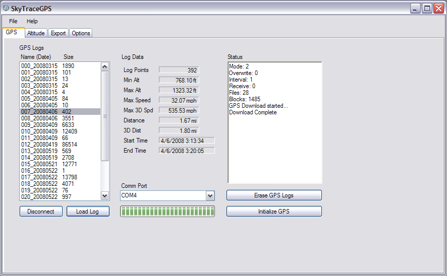447x276 pixels.
Task: Switch to the Export tab
Action: tap(59, 33)
